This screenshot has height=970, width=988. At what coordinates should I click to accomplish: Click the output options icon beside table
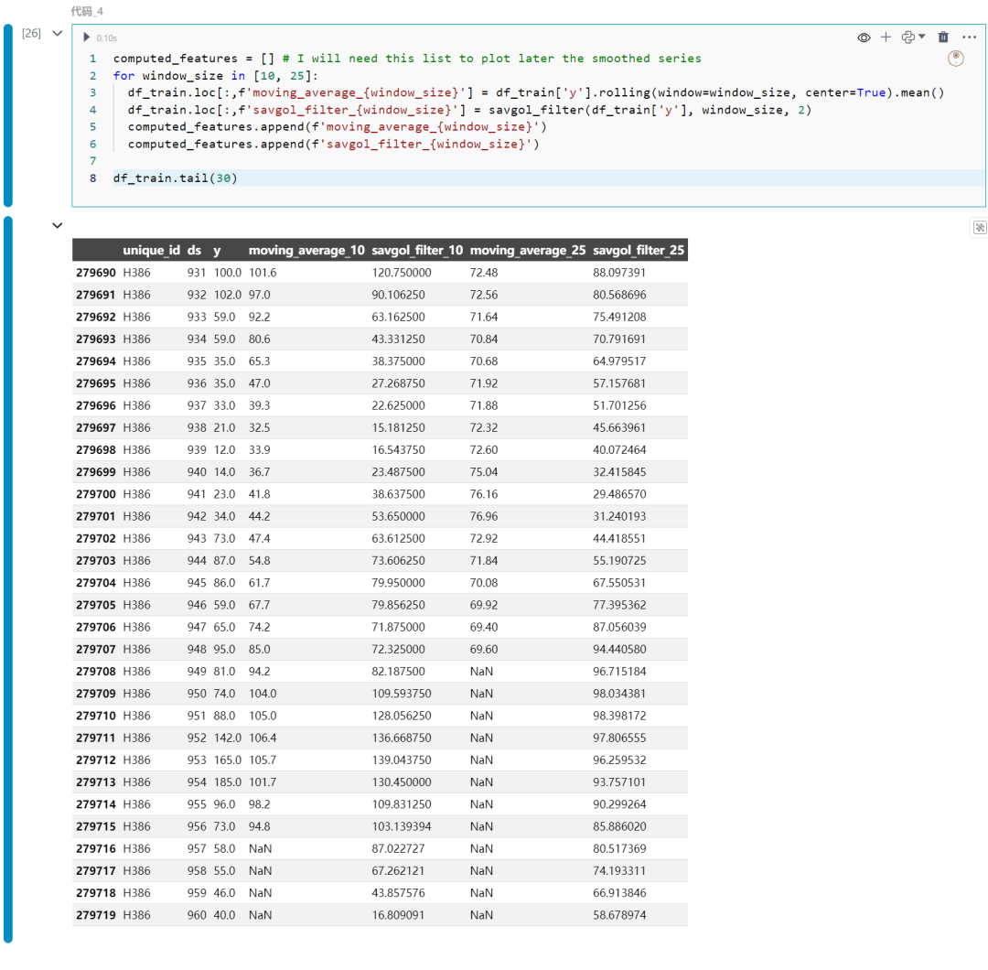pos(979,228)
